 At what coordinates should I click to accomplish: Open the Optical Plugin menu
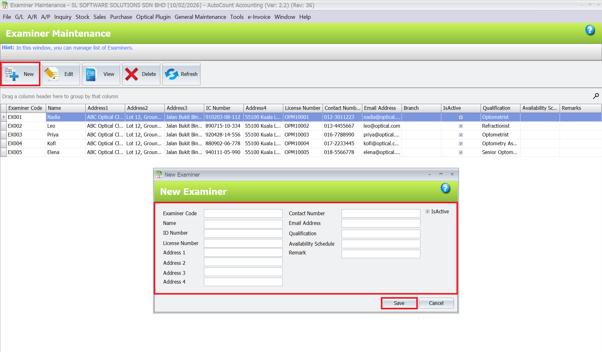pyautogui.click(x=153, y=17)
